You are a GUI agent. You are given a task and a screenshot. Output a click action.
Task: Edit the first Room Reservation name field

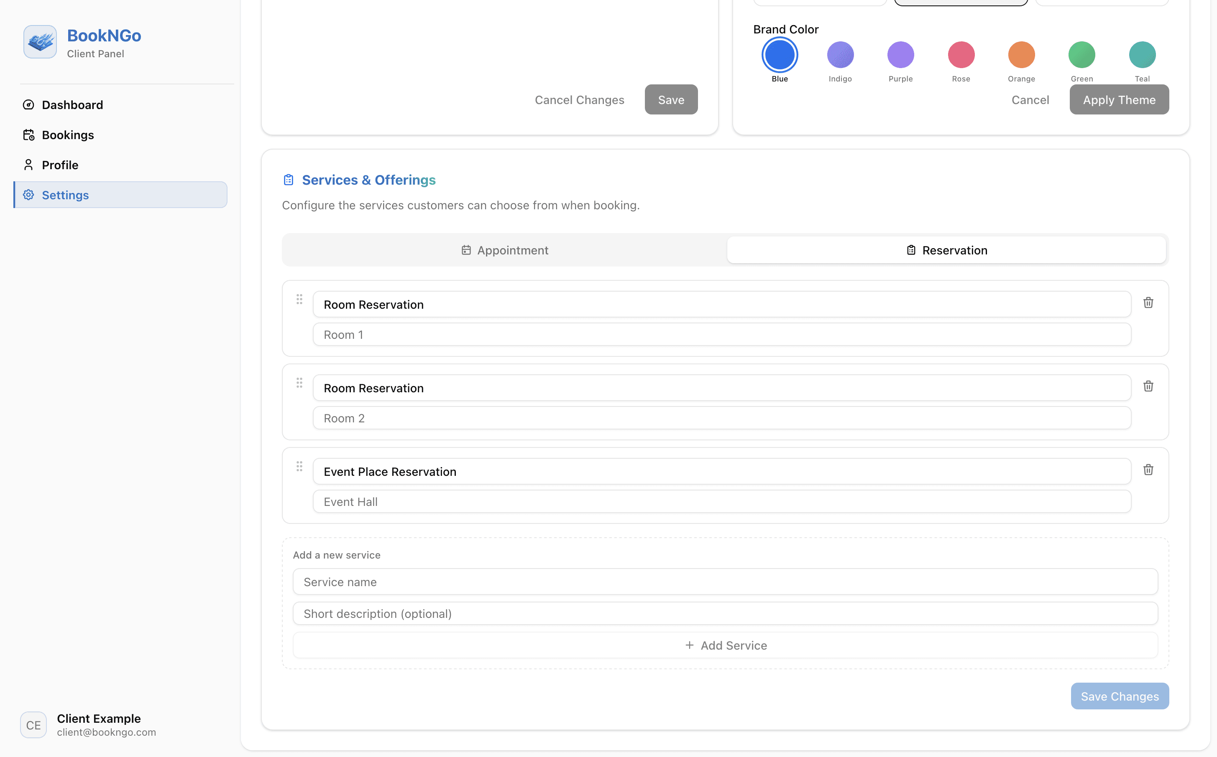tap(722, 305)
